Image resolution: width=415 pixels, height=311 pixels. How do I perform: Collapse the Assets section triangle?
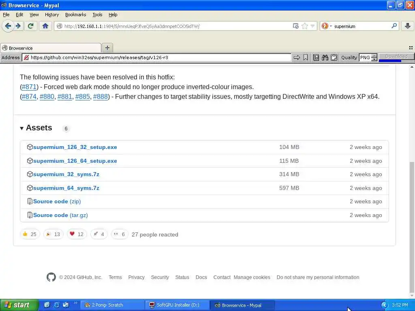[22, 128]
